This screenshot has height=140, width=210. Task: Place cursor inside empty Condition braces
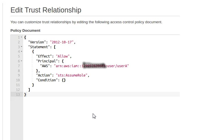pyautogui.click(x=64, y=80)
